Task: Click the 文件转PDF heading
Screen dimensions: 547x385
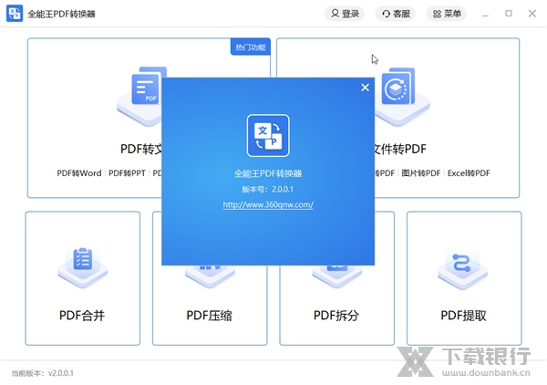Action: pyautogui.click(x=400, y=149)
